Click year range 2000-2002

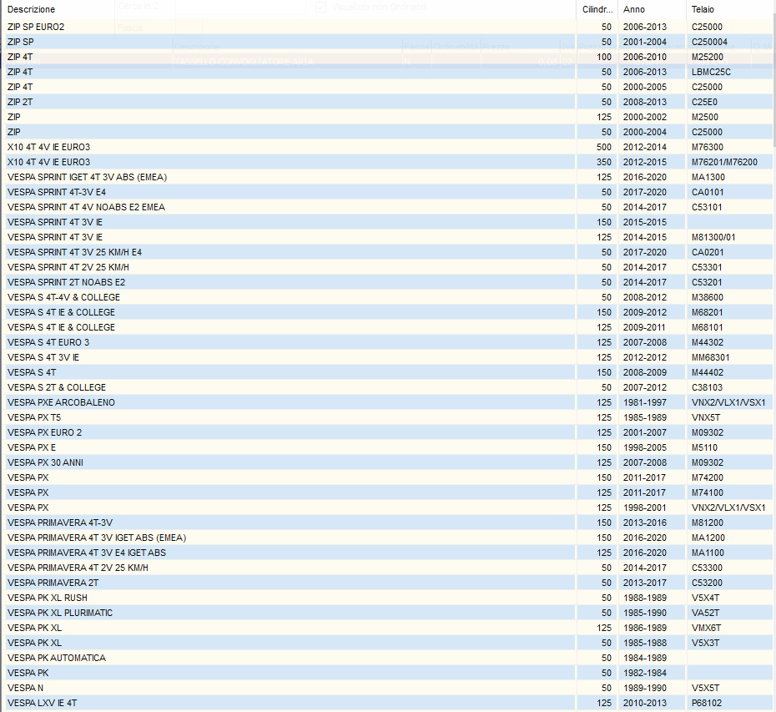click(x=645, y=118)
